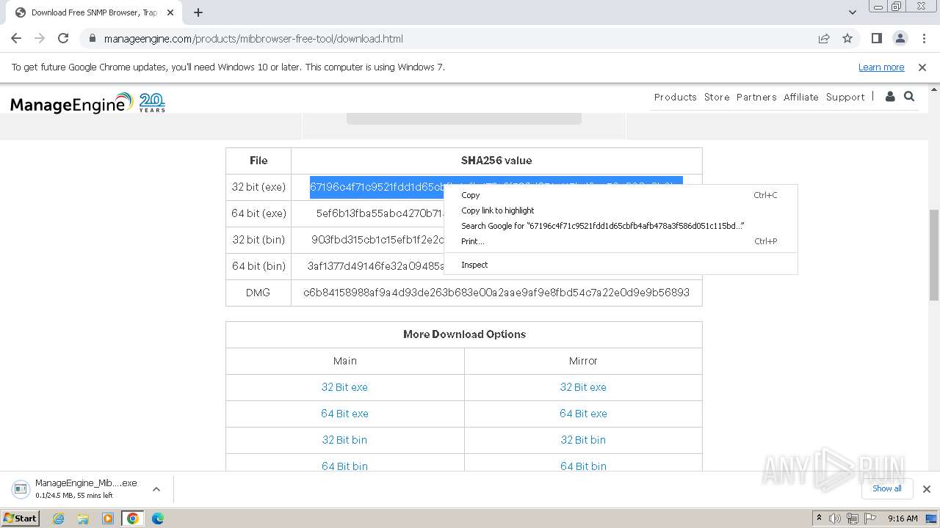The image size is (940, 528).
Task: Launch Internet Explorer from taskbar
Action: tap(58, 518)
